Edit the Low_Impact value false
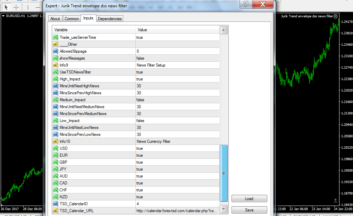The image size is (353, 216). pyautogui.click(x=177, y=121)
